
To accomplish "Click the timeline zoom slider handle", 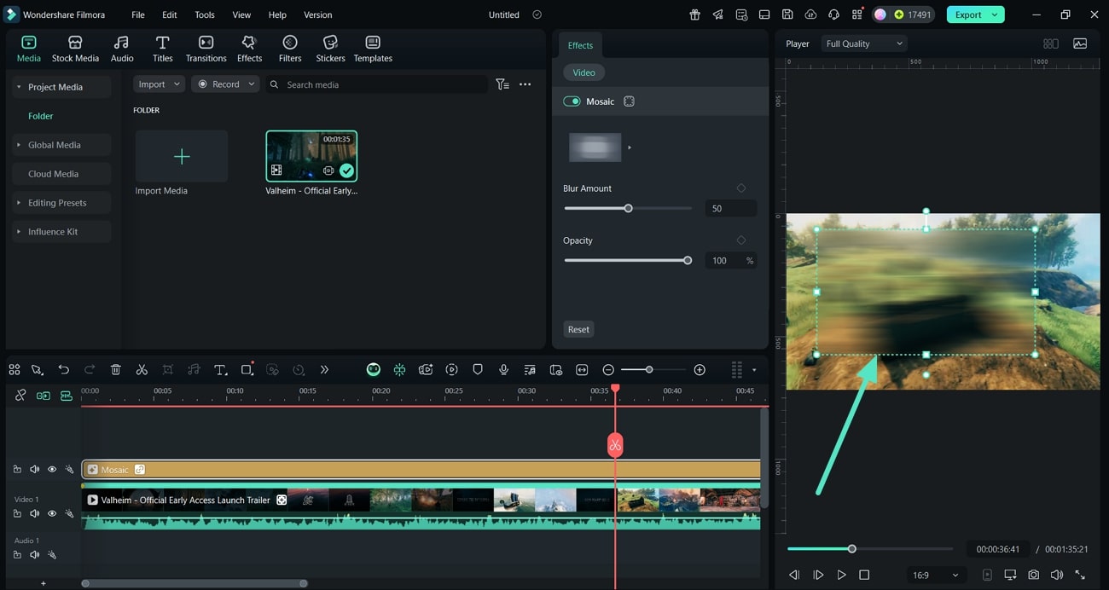I will click(649, 369).
